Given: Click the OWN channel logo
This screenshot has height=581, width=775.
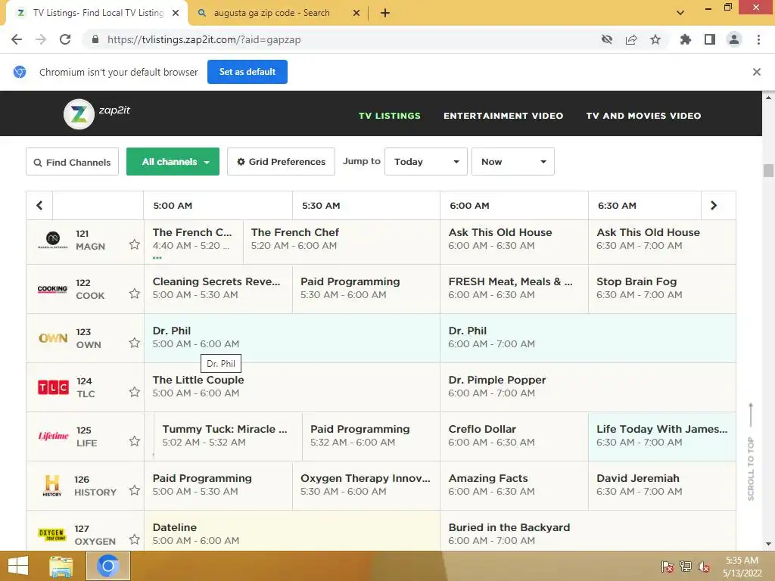Looking at the screenshot, I should [x=53, y=338].
